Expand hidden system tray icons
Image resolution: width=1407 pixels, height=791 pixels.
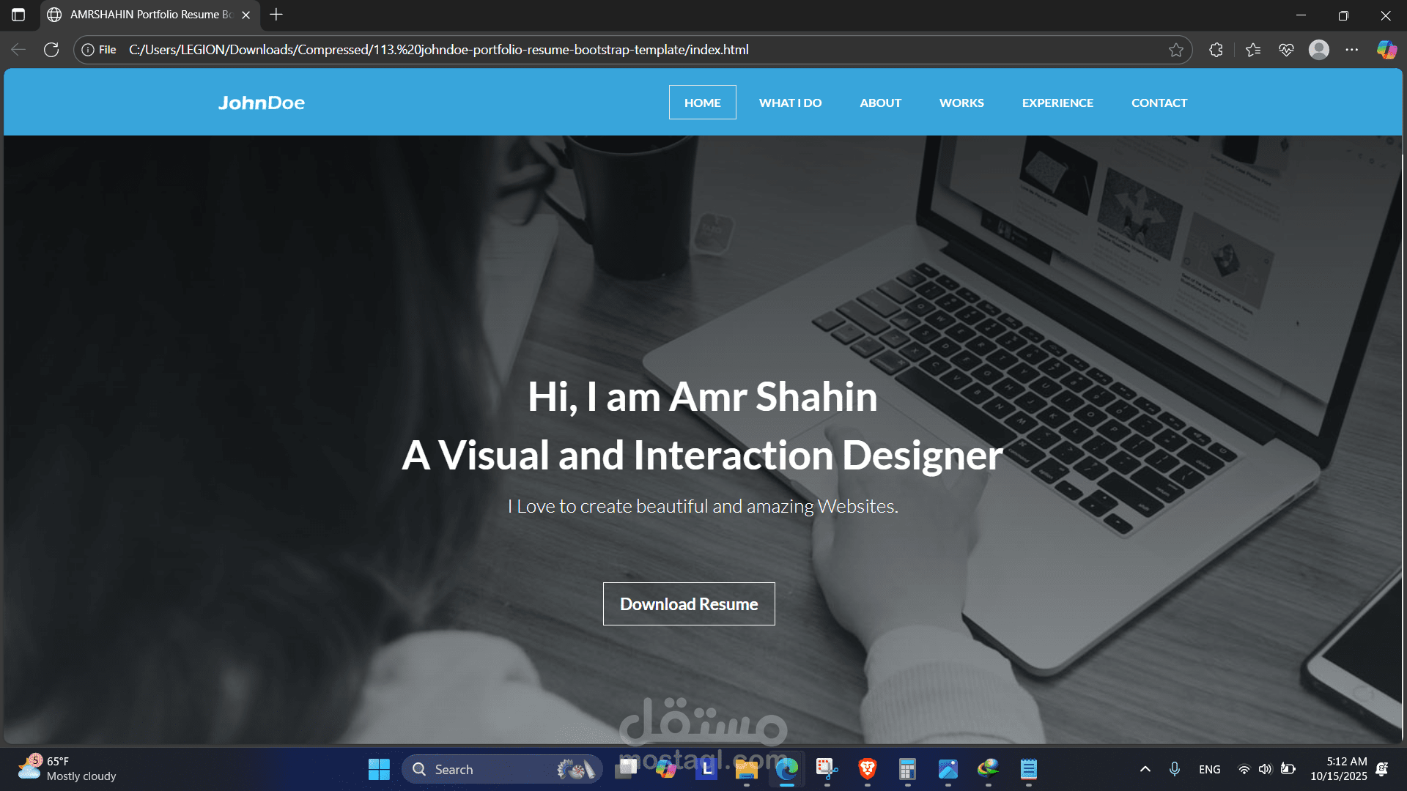point(1145,769)
